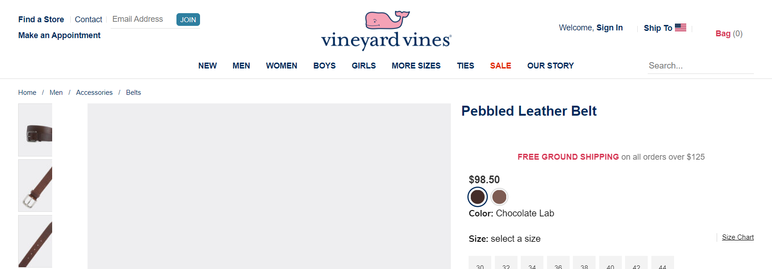Go to the SALE section
This screenshot has width=772, height=269.
coord(500,66)
